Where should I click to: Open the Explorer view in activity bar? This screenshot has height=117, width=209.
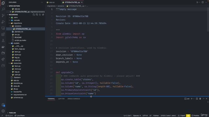click(x=3, y=3)
